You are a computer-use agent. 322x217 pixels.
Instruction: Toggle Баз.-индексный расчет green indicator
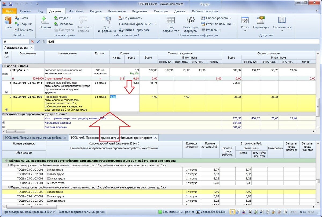click(x=160, y=212)
